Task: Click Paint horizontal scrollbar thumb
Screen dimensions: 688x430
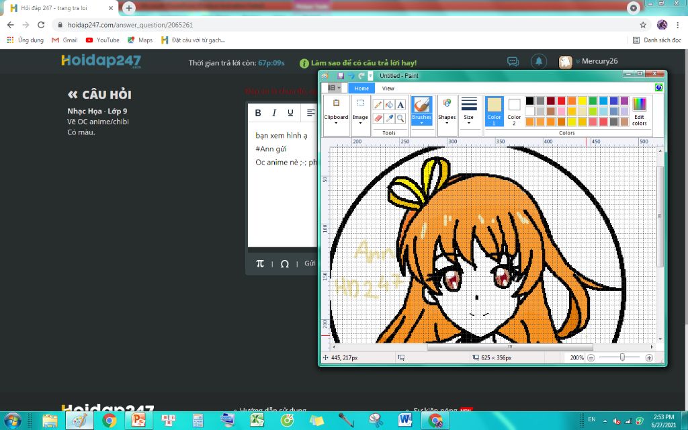Action: (x=510, y=347)
